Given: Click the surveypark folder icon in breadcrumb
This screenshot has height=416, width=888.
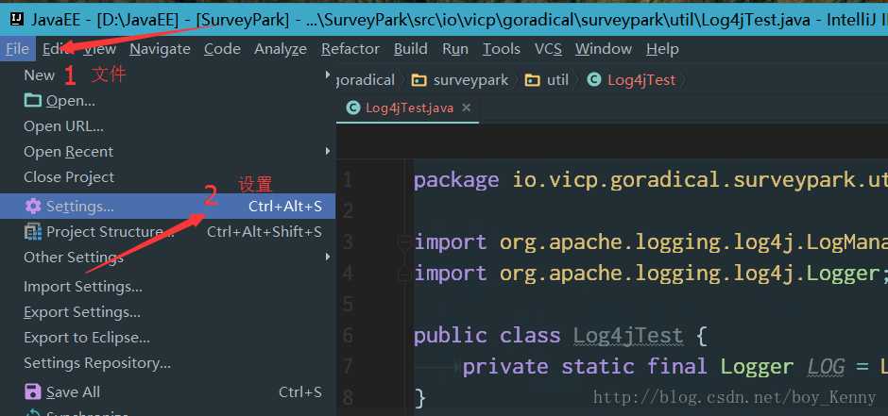Looking at the screenshot, I should click(x=418, y=80).
